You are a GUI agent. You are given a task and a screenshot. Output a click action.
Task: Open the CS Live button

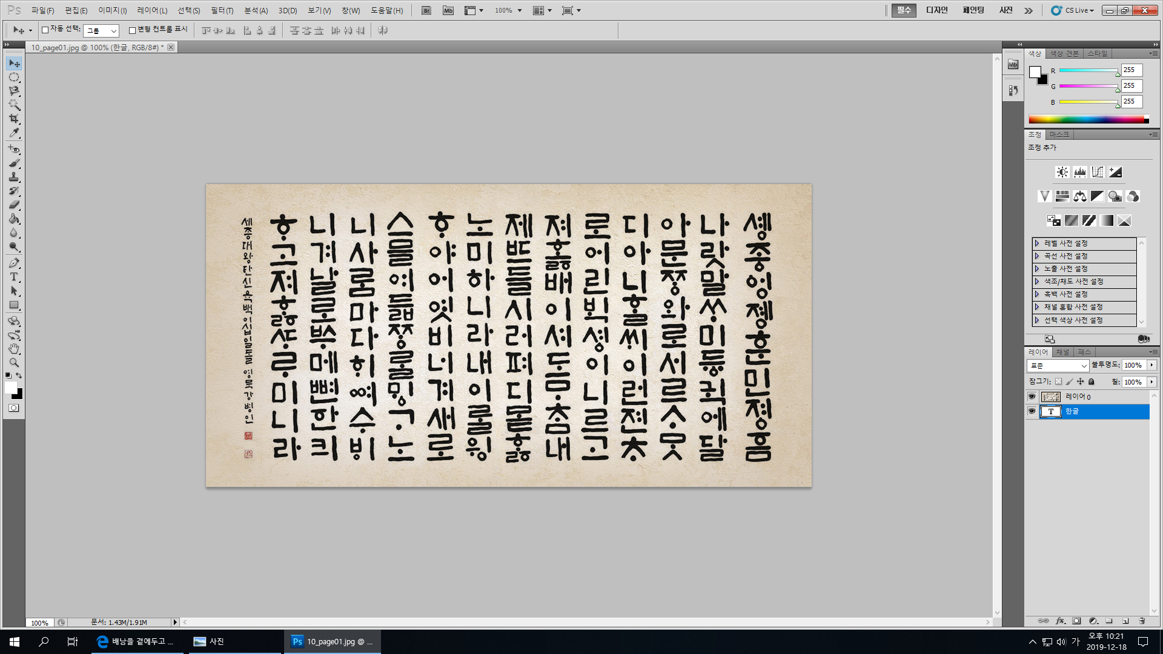pos(1073,10)
